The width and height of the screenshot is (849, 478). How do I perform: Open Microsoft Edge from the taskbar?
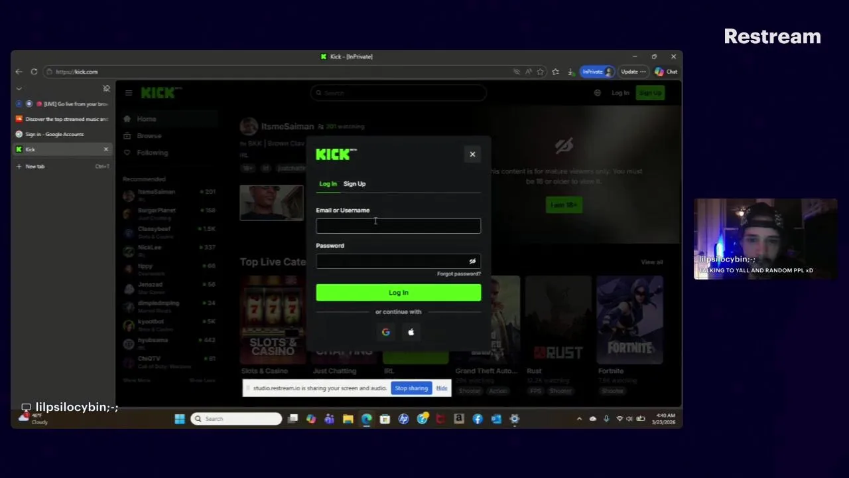(366, 419)
